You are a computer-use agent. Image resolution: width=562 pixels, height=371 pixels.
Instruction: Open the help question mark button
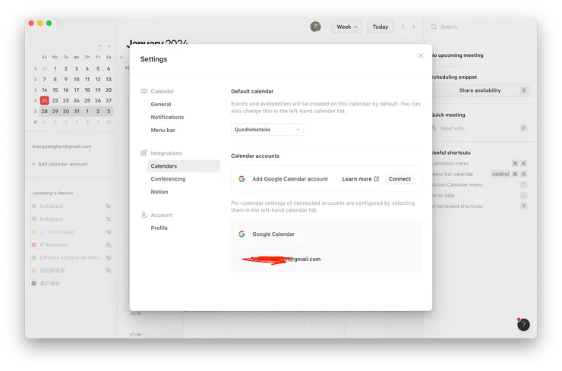[523, 325]
